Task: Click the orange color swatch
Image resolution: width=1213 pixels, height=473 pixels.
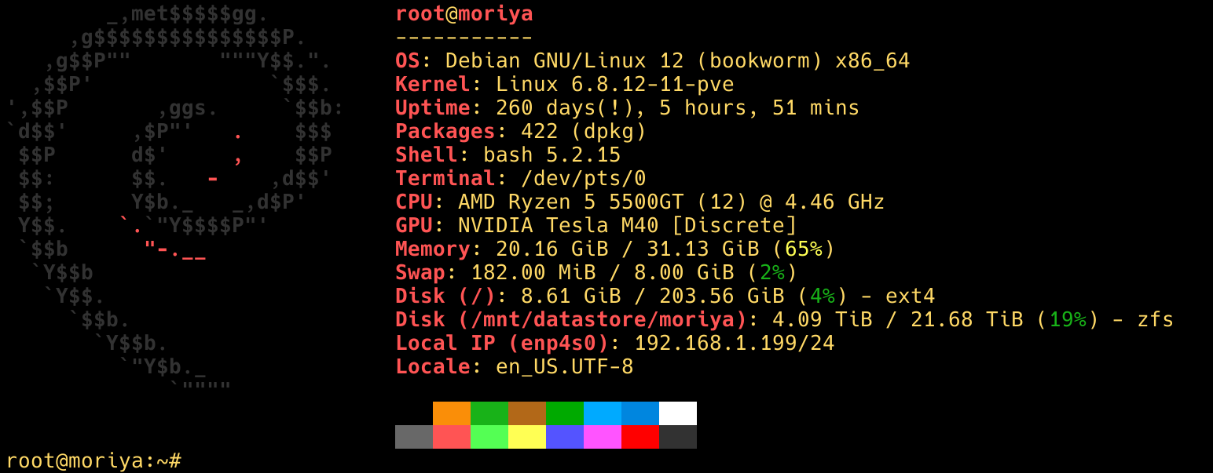Action: pyautogui.click(x=452, y=413)
